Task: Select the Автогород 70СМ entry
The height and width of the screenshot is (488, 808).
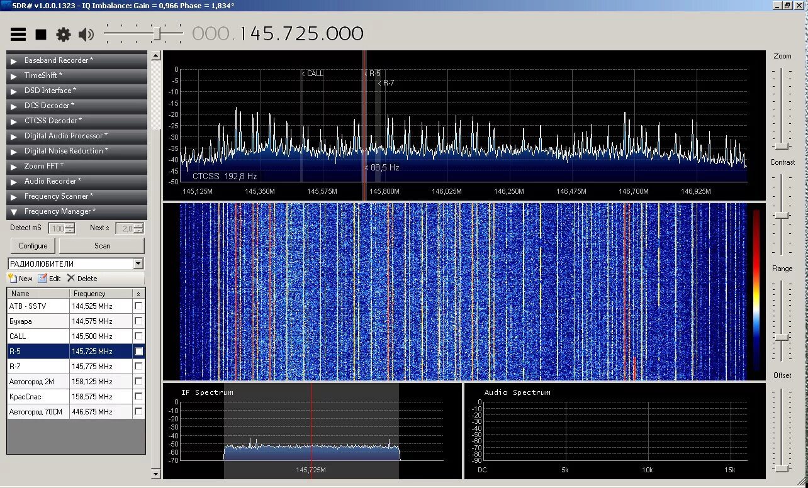Action: tap(76, 411)
